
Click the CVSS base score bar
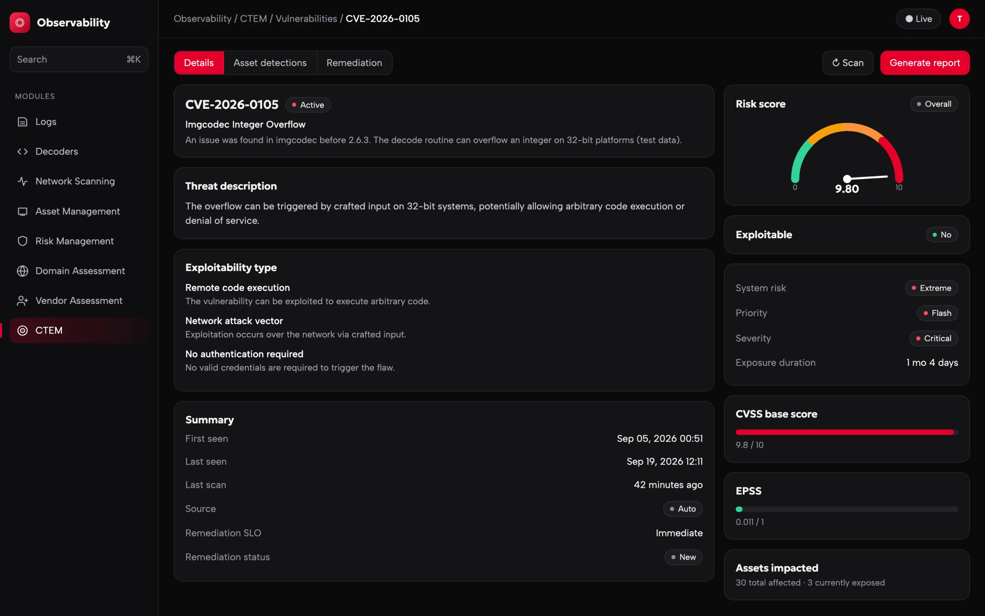(x=847, y=432)
